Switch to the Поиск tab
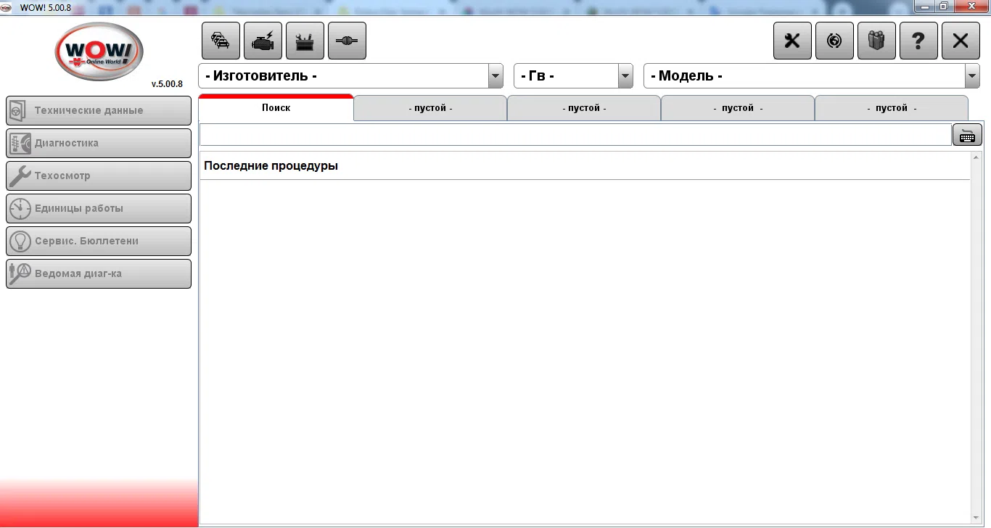 pyautogui.click(x=275, y=107)
